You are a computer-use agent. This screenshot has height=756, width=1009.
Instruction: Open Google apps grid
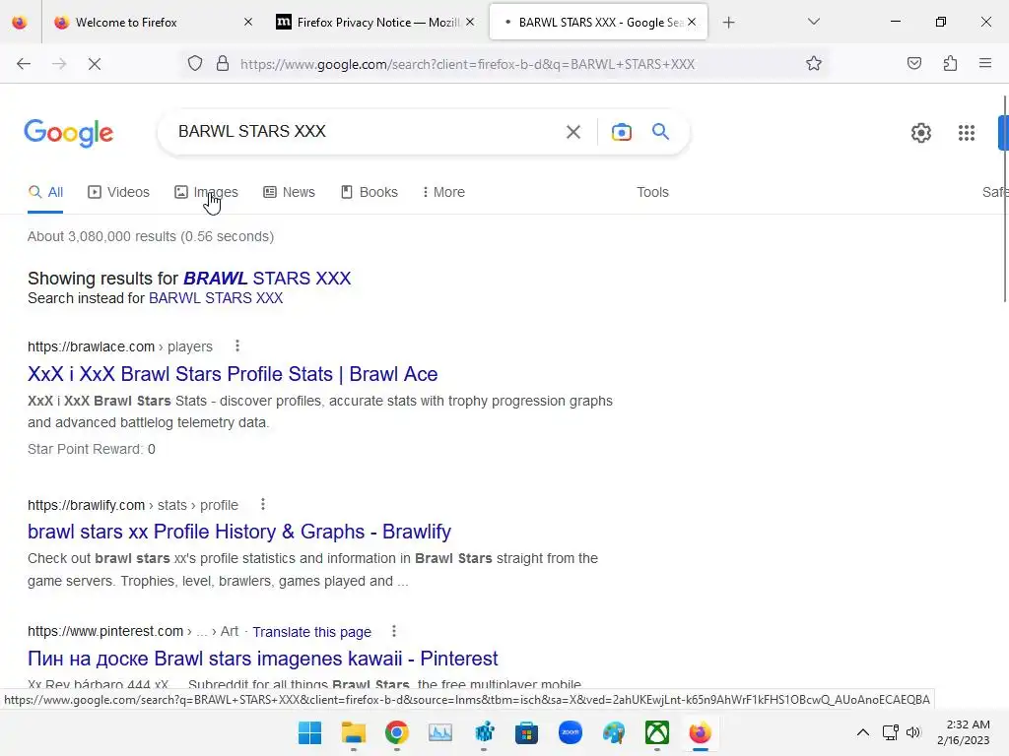(x=966, y=133)
